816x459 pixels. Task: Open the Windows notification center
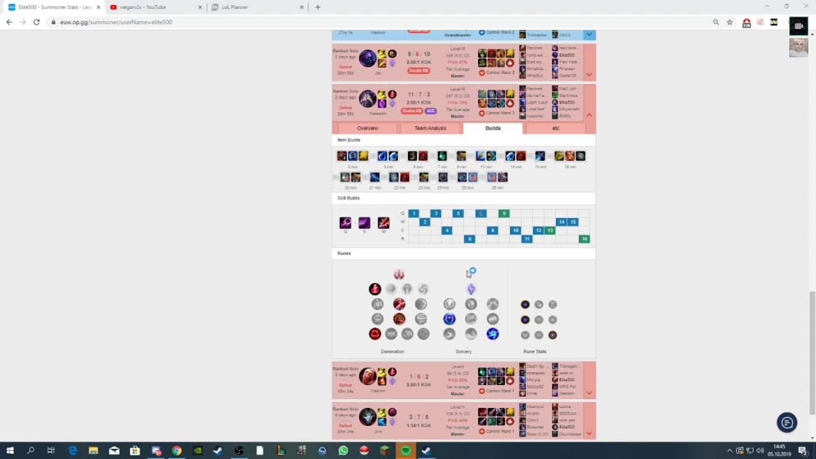tap(803, 451)
